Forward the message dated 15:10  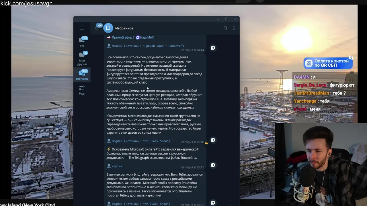point(213,140)
